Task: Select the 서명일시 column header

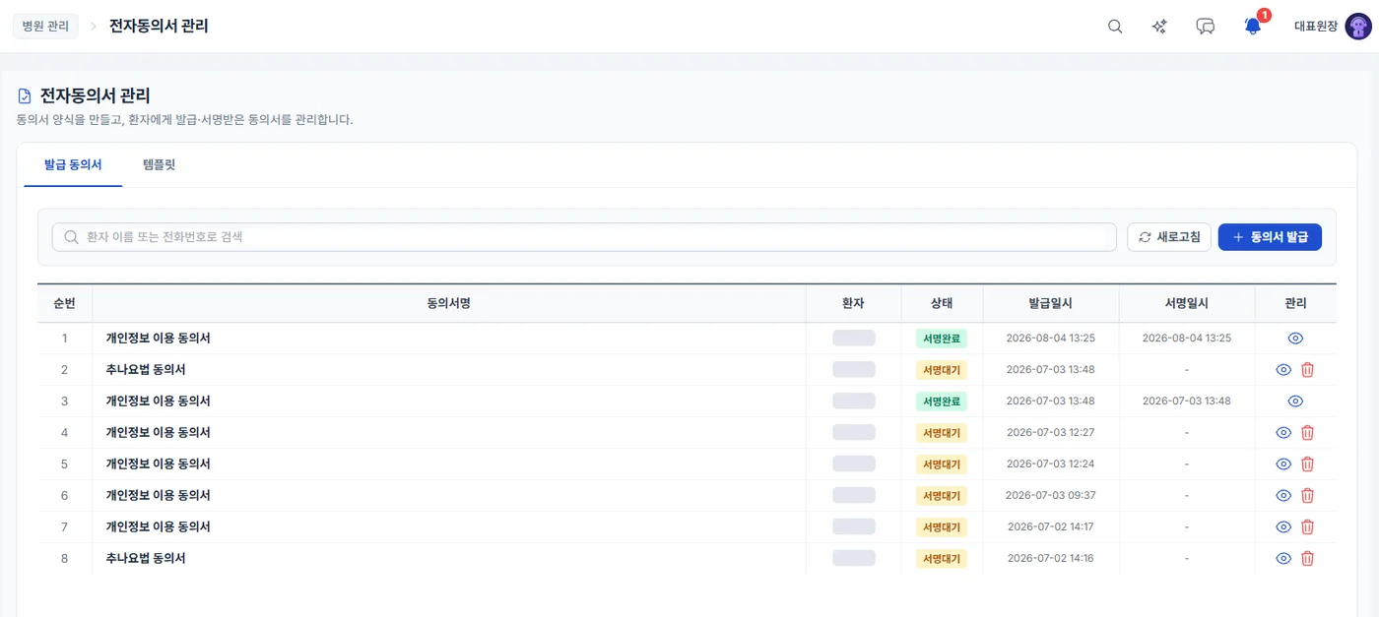Action: pos(1187,303)
